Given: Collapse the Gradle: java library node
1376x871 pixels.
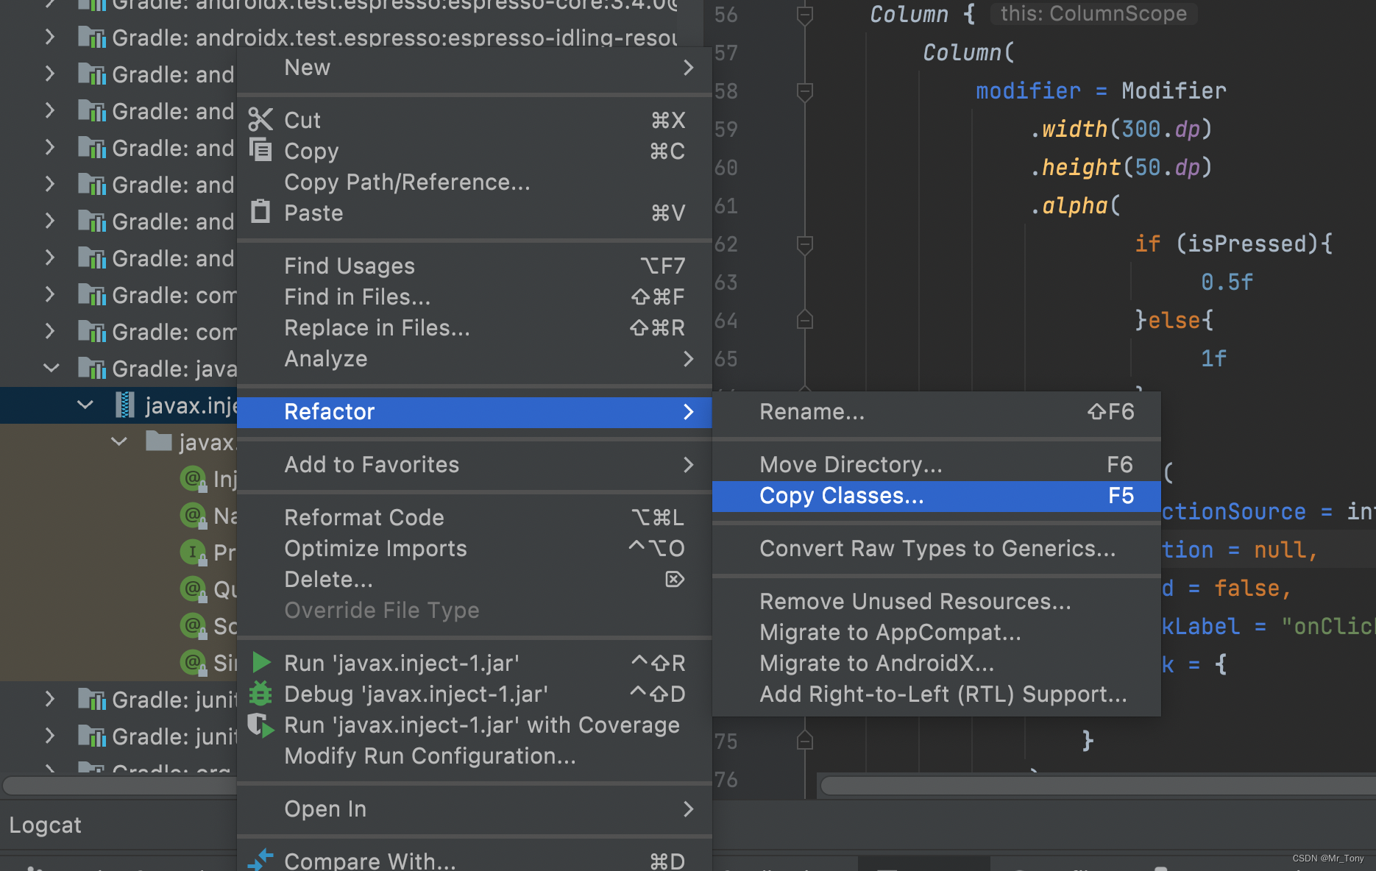Looking at the screenshot, I should 51,368.
